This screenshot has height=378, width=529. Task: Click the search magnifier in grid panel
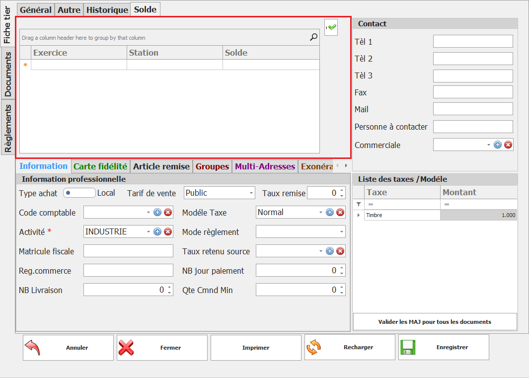point(313,37)
